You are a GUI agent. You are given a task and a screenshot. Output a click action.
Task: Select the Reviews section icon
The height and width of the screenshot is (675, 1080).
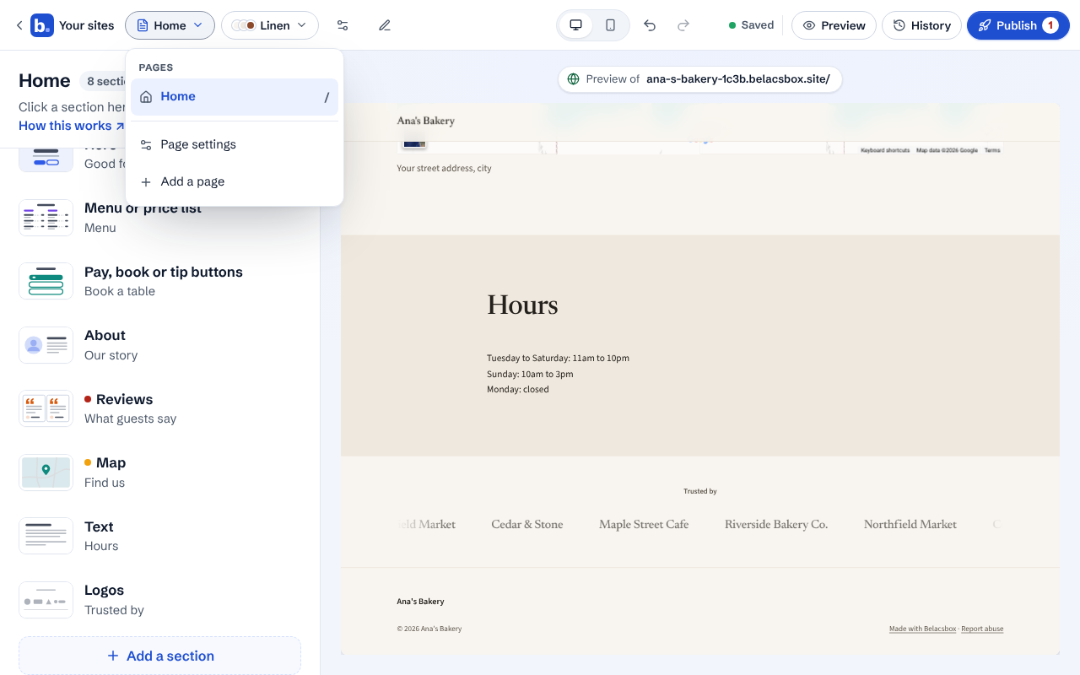click(46, 408)
